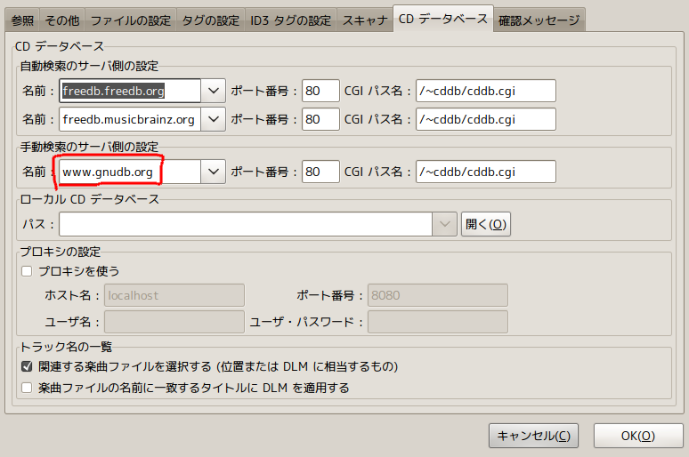Click the OK(O) button
689x457 pixels.
[638, 436]
